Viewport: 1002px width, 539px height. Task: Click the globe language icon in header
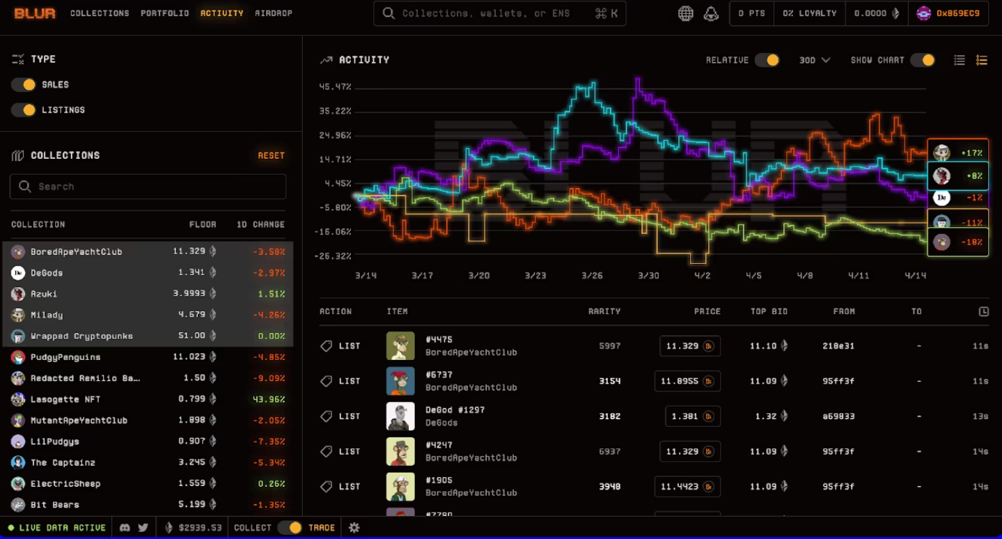[685, 13]
